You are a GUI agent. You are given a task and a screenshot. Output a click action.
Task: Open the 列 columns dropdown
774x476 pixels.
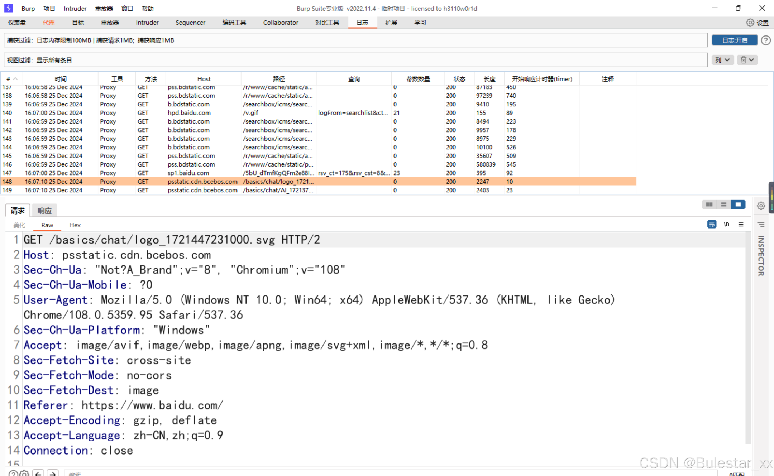point(722,60)
